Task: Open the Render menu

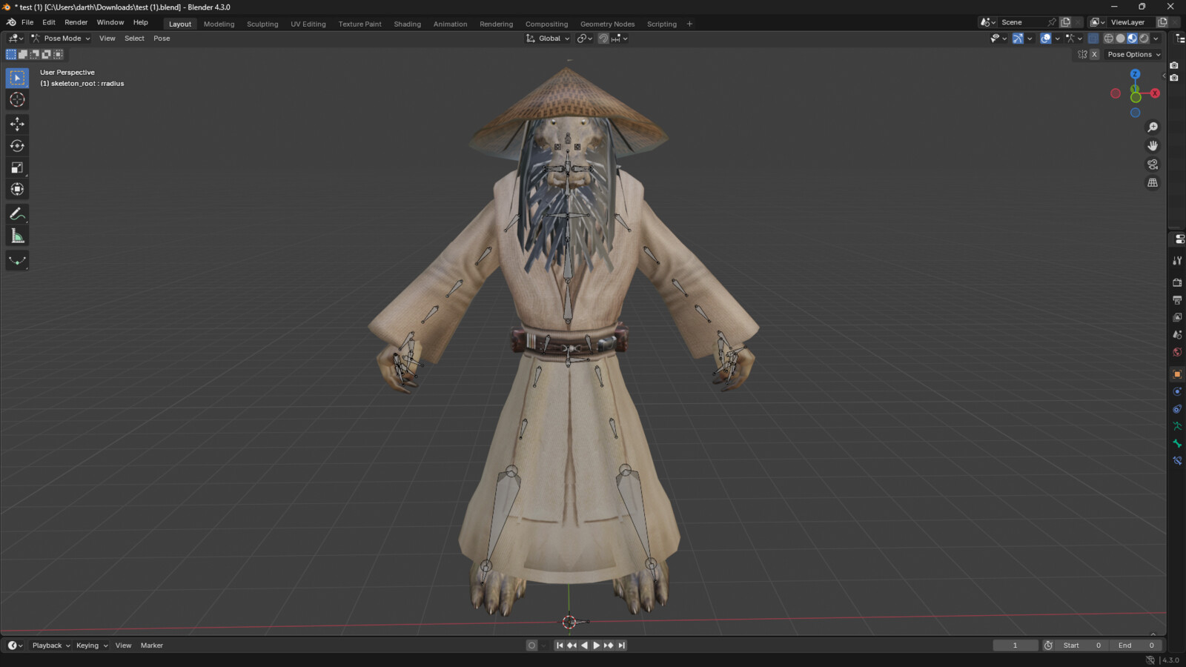Action: tap(76, 22)
